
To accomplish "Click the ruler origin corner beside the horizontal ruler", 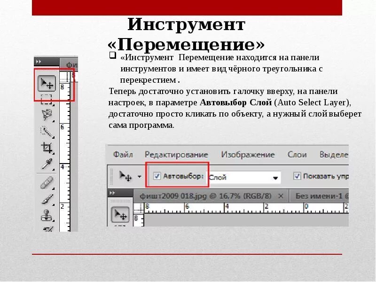I will point(138,208).
